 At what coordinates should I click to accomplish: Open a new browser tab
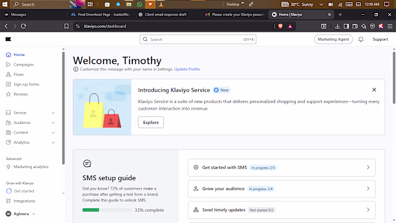[340, 15]
